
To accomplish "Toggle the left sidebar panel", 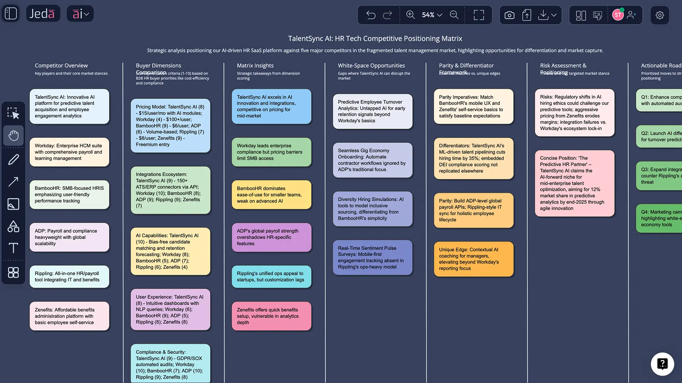I will [x=11, y=13].
